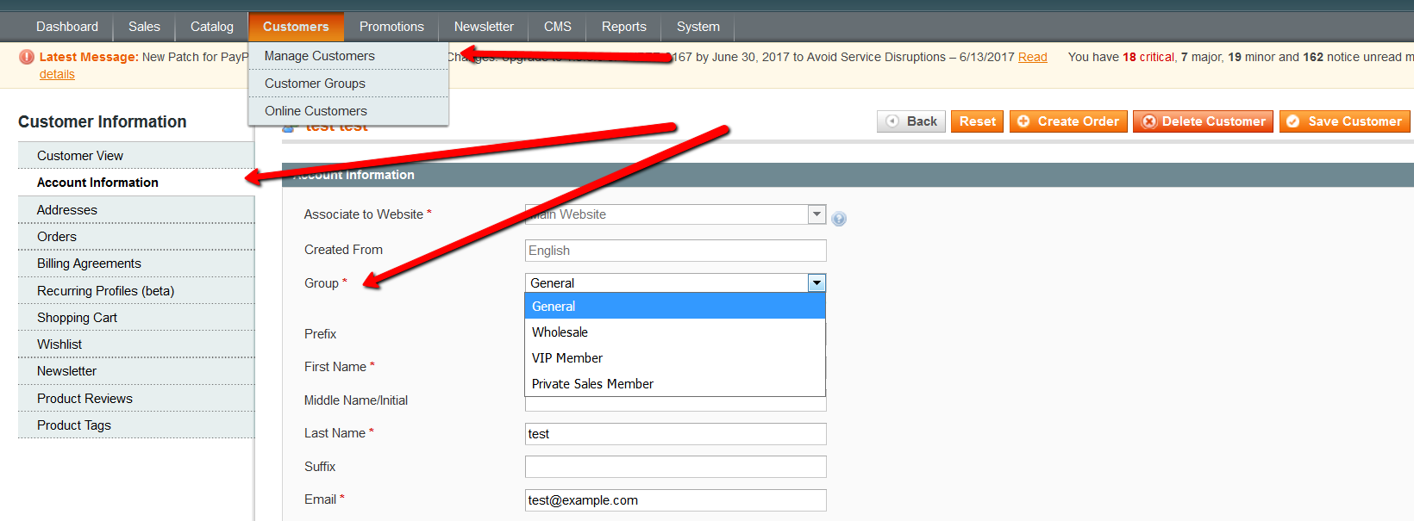The image size is (1414, 521).
Task: Open the Promotions menu
Action: (391, 27)
